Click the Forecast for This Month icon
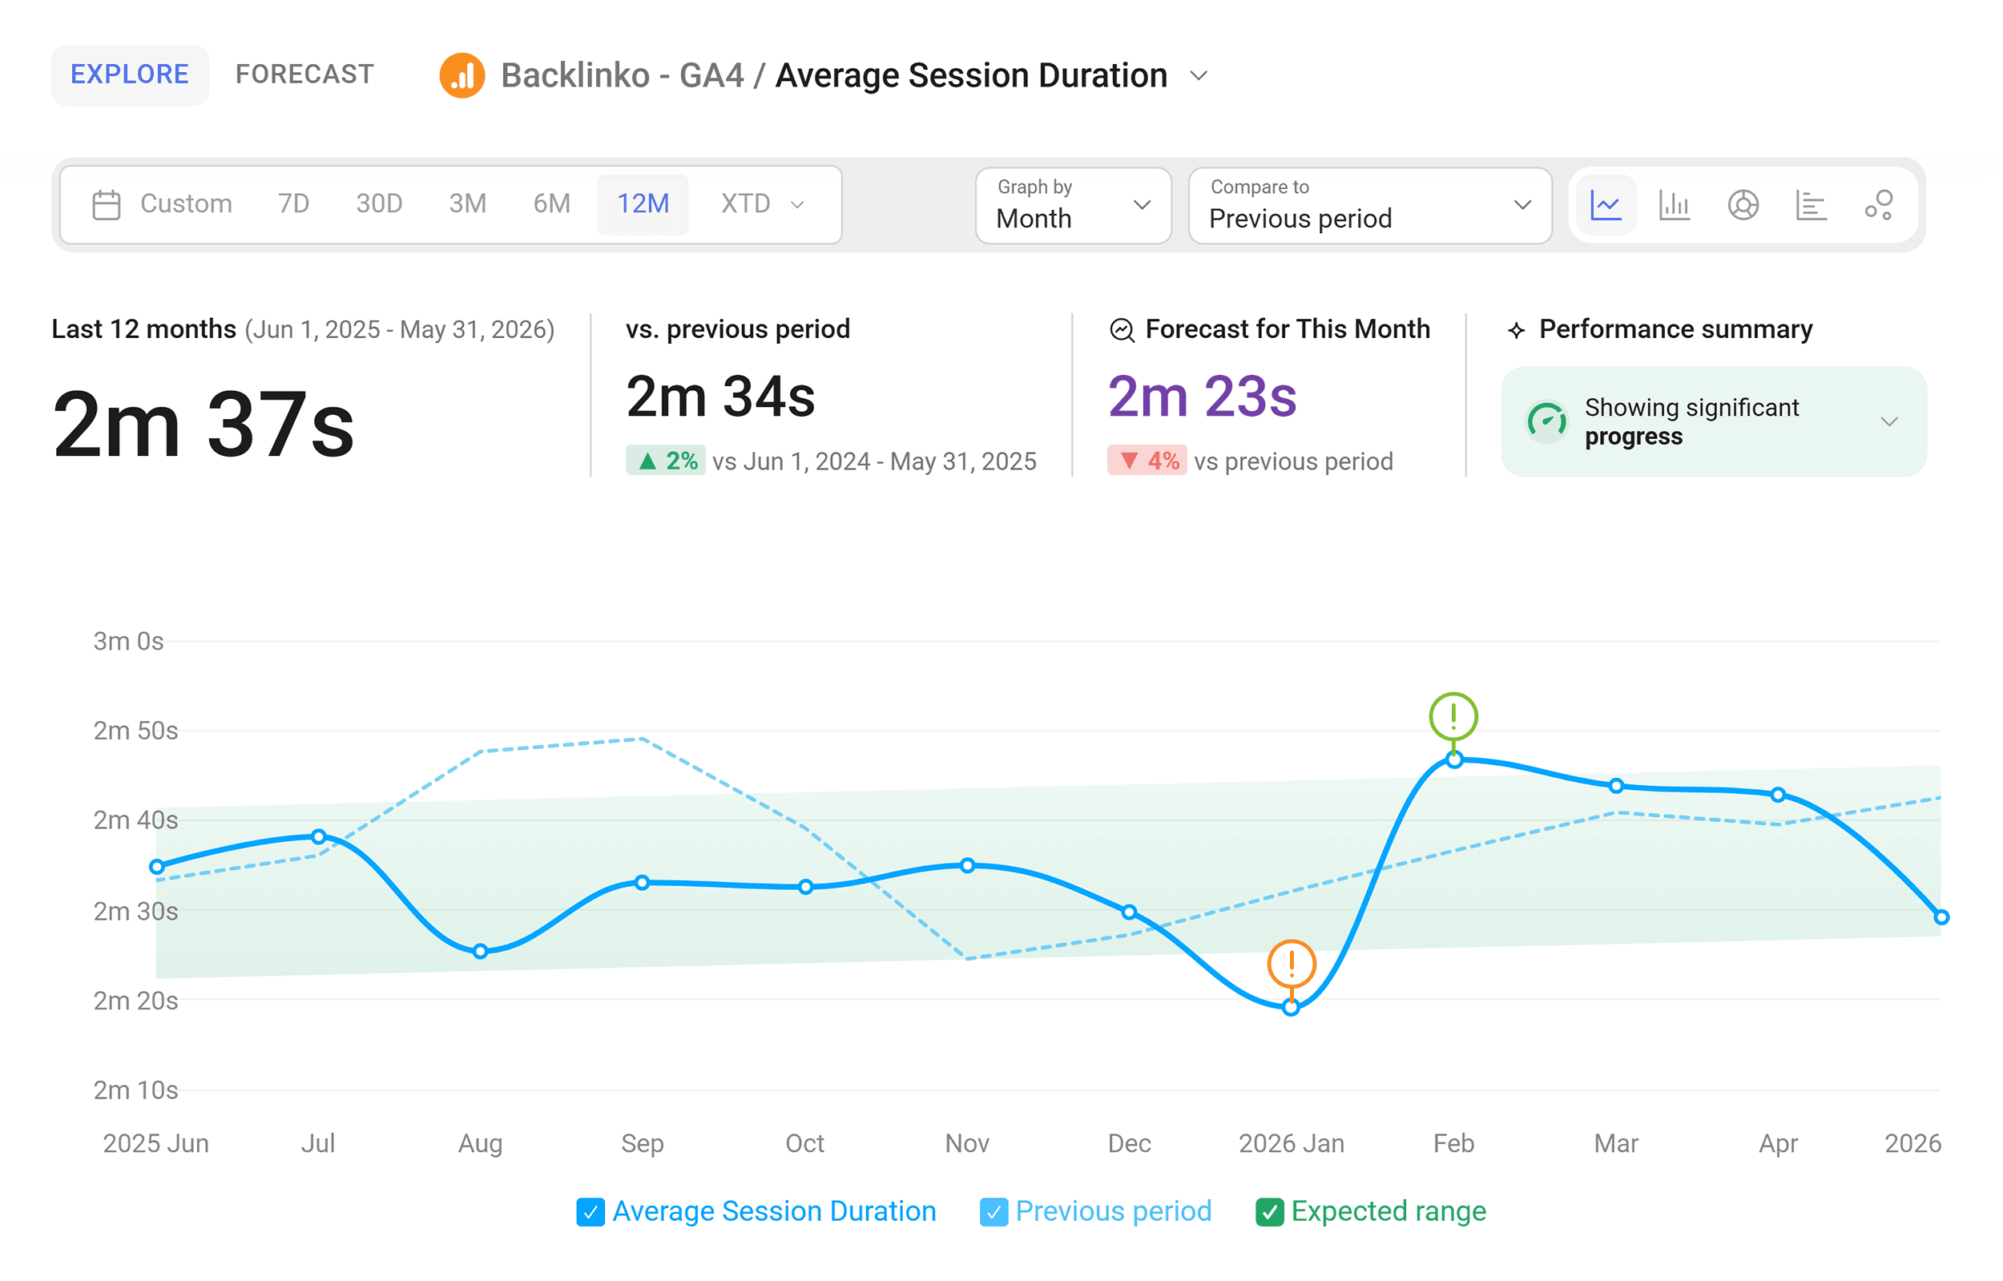This screenshot has width=2003, height=1281. [1122, 330]
